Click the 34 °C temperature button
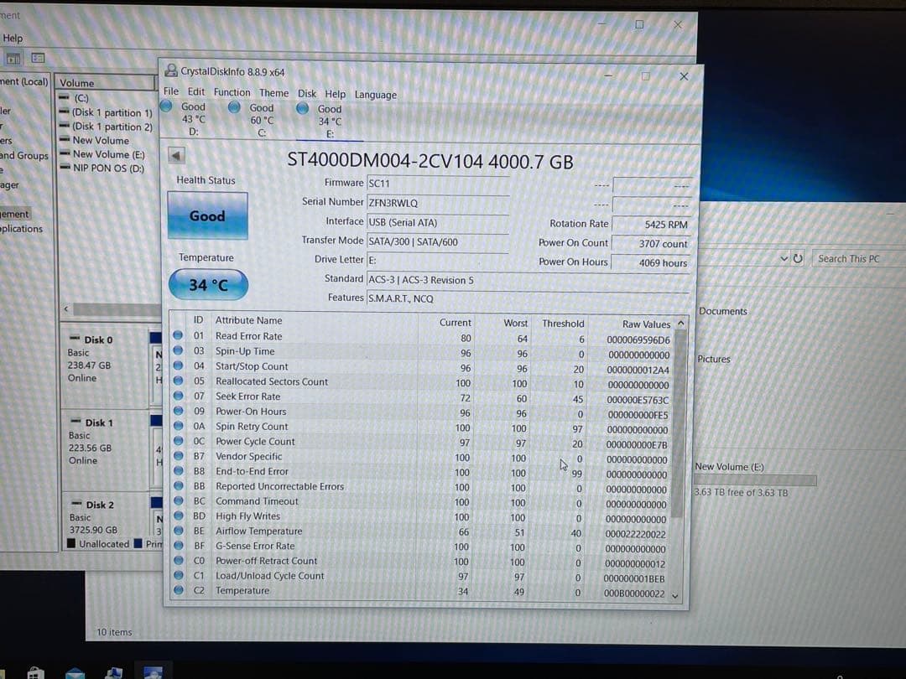This screenshot has height=679, width=906. point(208,285)
